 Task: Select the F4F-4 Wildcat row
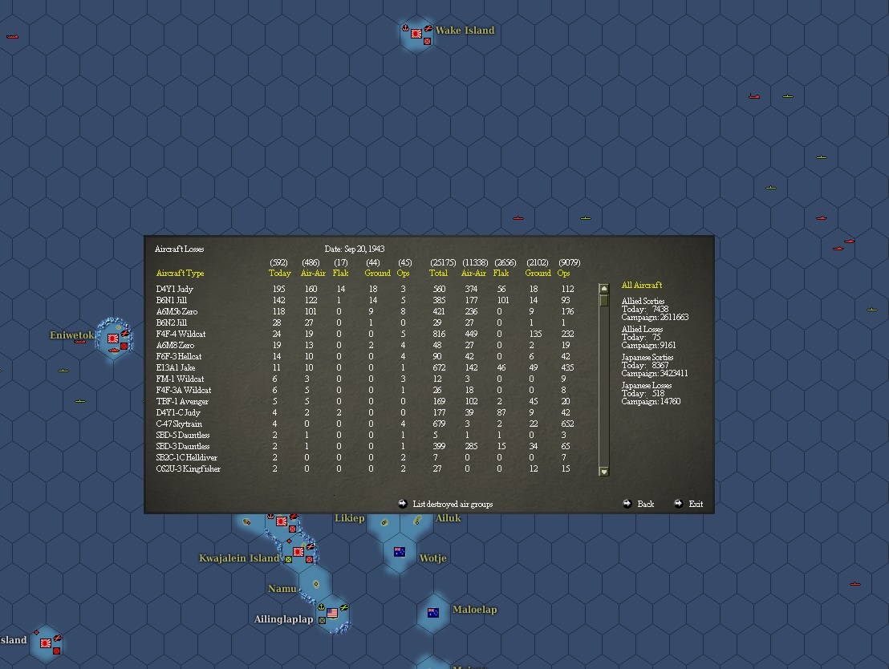tap(366, 334)
